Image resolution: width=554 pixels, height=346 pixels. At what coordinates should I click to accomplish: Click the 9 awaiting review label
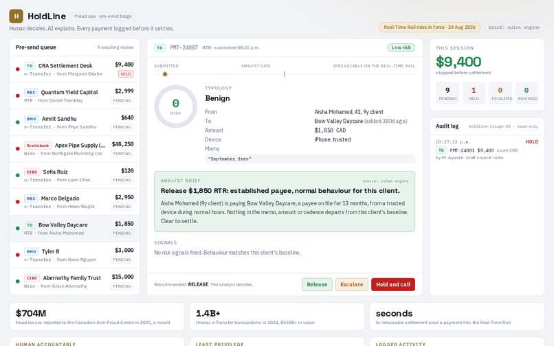click(115, 47)
